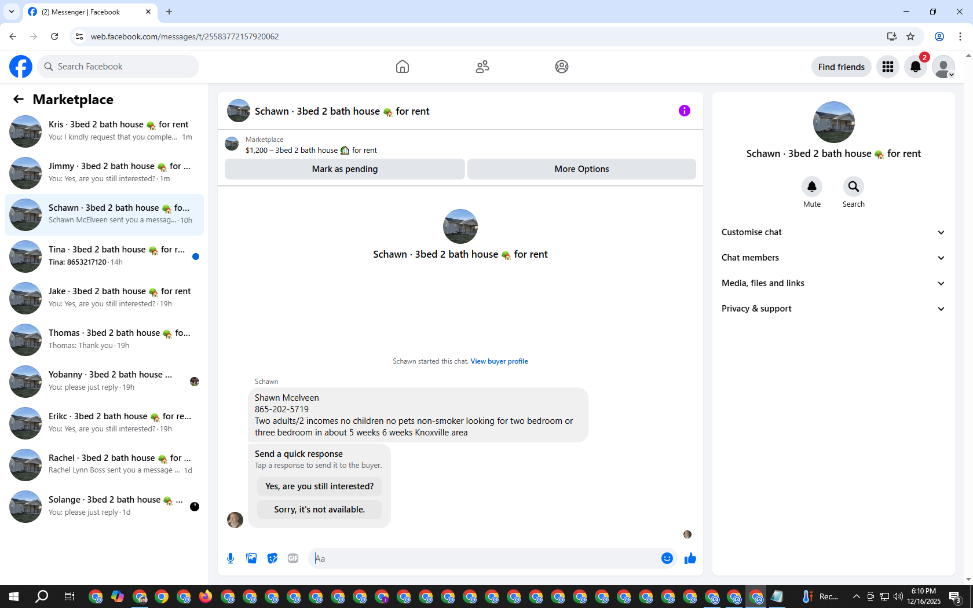
Task: Open Task View on taskbar
Action: click(x=69, y=596)
